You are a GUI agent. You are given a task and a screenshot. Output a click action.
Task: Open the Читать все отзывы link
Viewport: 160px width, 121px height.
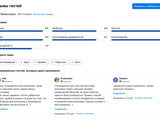[43, 14]
